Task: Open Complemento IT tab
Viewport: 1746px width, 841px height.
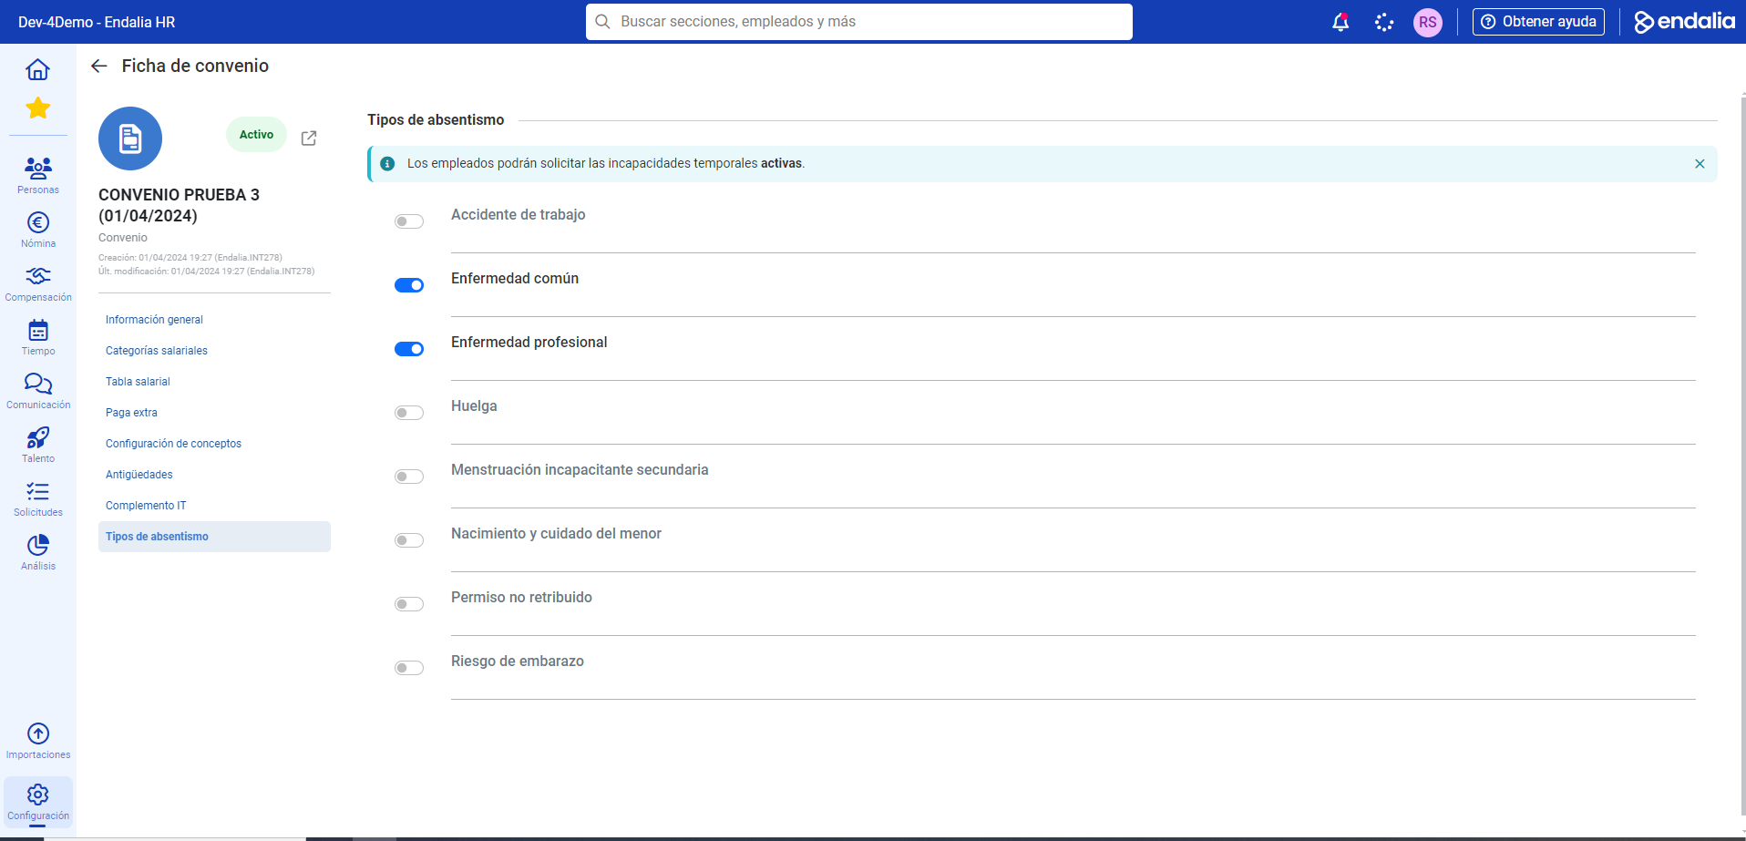Action: pyautogui.click(x=214, y=506)
